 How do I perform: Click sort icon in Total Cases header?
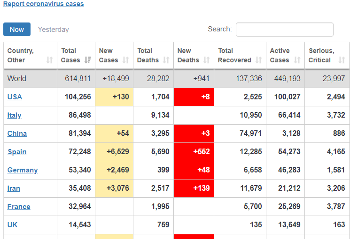88,60
